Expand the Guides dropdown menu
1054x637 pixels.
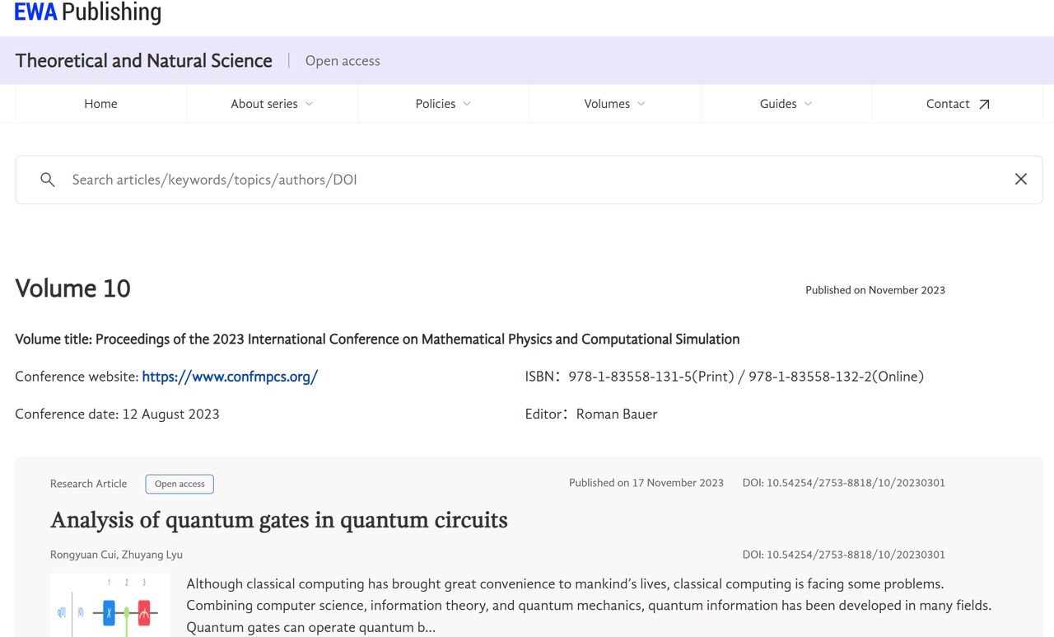[785, 104]
